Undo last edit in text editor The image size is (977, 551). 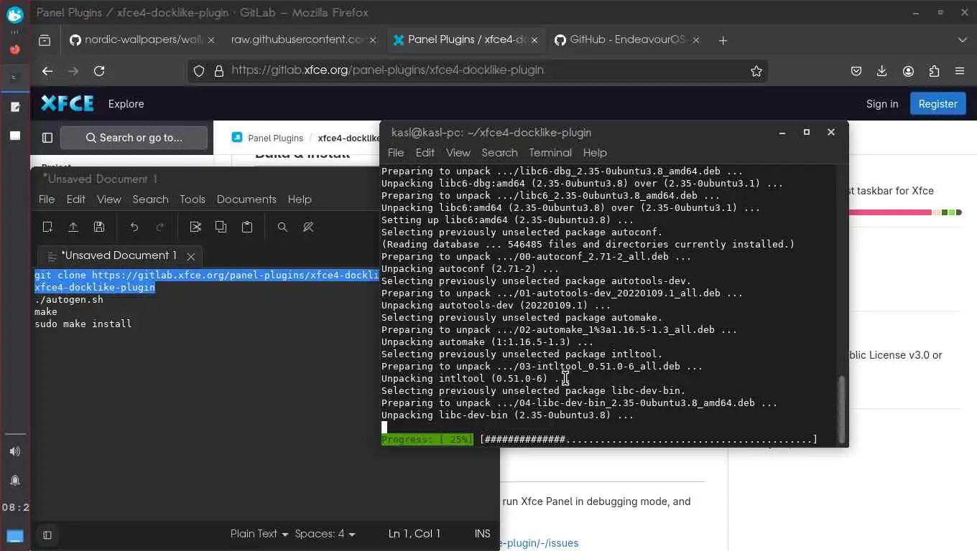click(x=134, y=227)
